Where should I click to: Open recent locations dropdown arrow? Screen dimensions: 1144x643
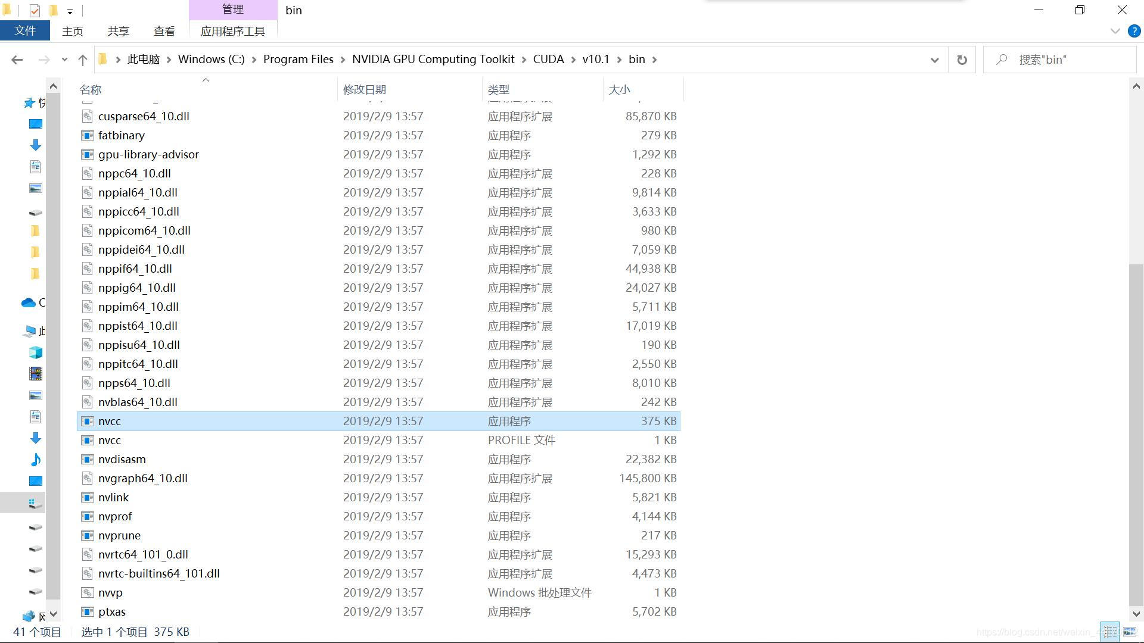64,60
